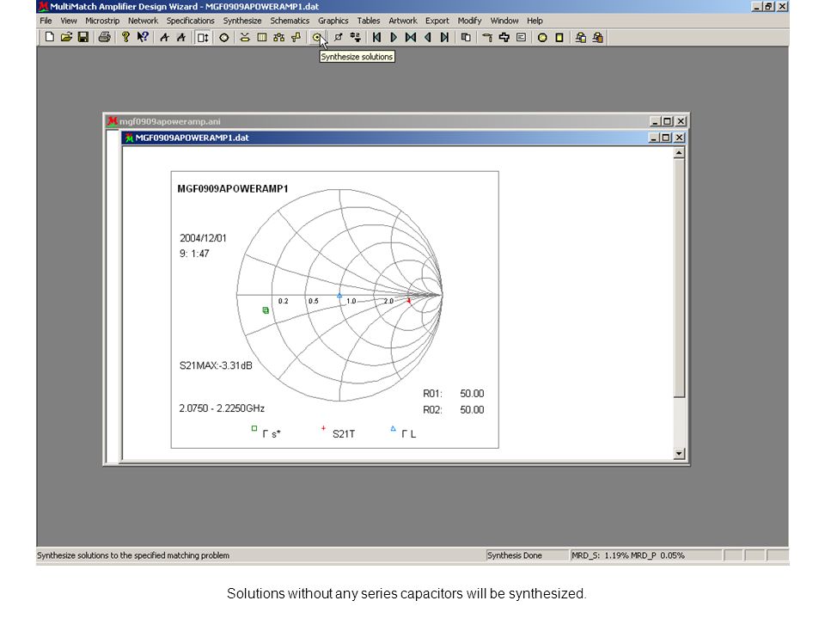Image resolution: width=825 pixels, height=619 pixels.
Task: Click the scroll down arrow in MGF0909APOWERAMP1.dat window
Action: tap(679, 453)
